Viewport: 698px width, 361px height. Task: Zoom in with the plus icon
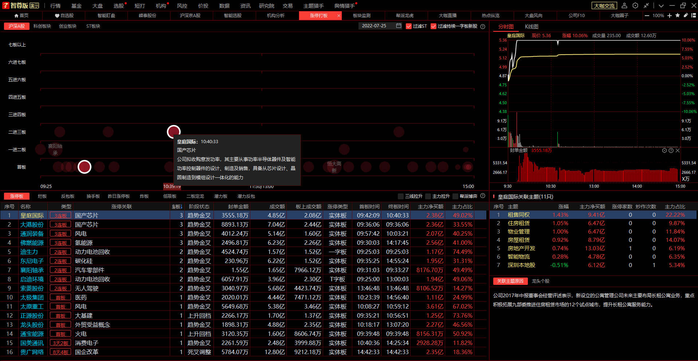pos(670,16)
